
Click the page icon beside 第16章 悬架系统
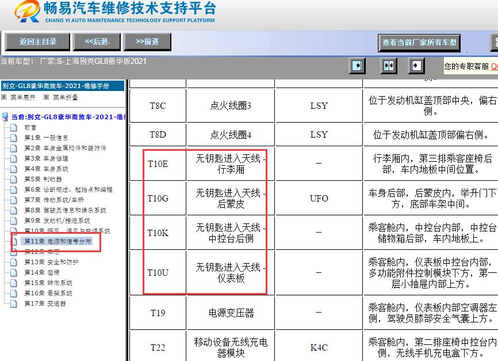click(14, 293)
